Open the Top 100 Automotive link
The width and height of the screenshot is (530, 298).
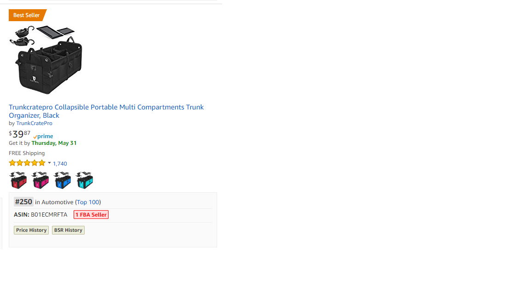[x=88, y=202]
